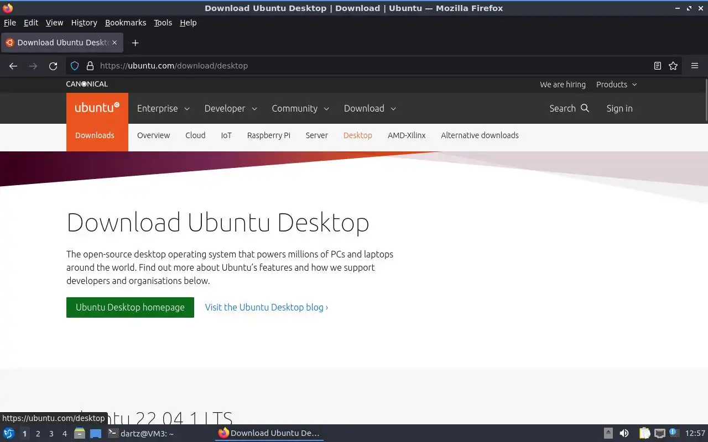This screenshot has height=442, width=708.
Task: Go to the Server downloads tab
Action: [x=317, y=135]
